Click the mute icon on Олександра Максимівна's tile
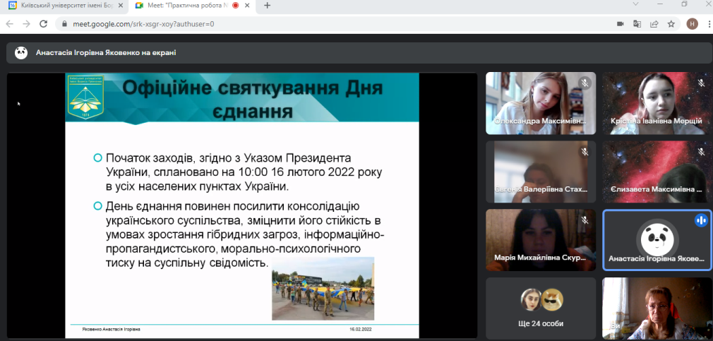This screenshot has height=341, width=713. tap(585, 83)
